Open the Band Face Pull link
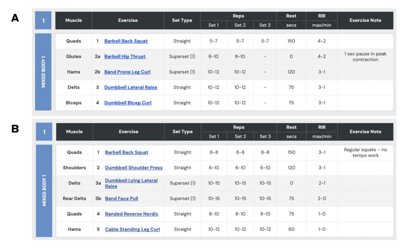 click(x=121, y=199)
